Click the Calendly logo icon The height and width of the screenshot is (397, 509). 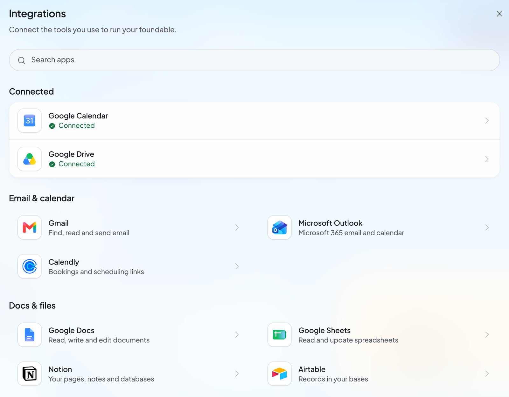click(30, 266)
